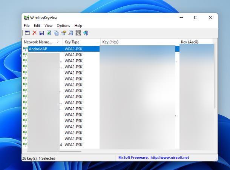Click the antenna icon beside AndroidAP

tap(25, 48)
